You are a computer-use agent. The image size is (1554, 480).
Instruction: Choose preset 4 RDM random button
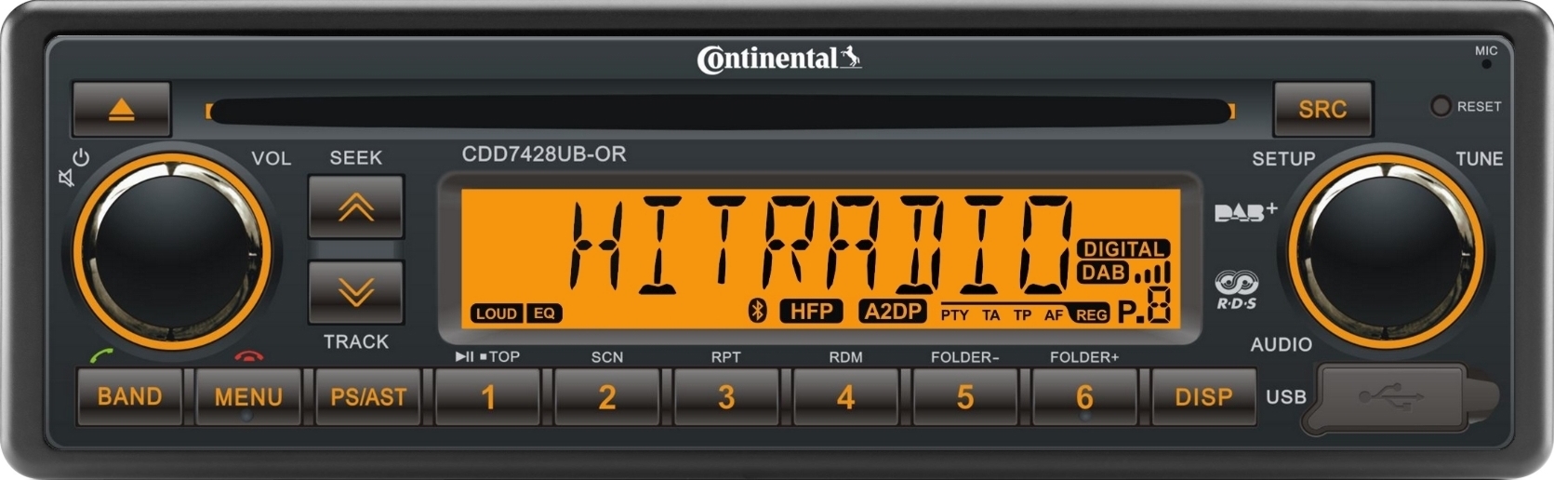[x=845, y=397]
